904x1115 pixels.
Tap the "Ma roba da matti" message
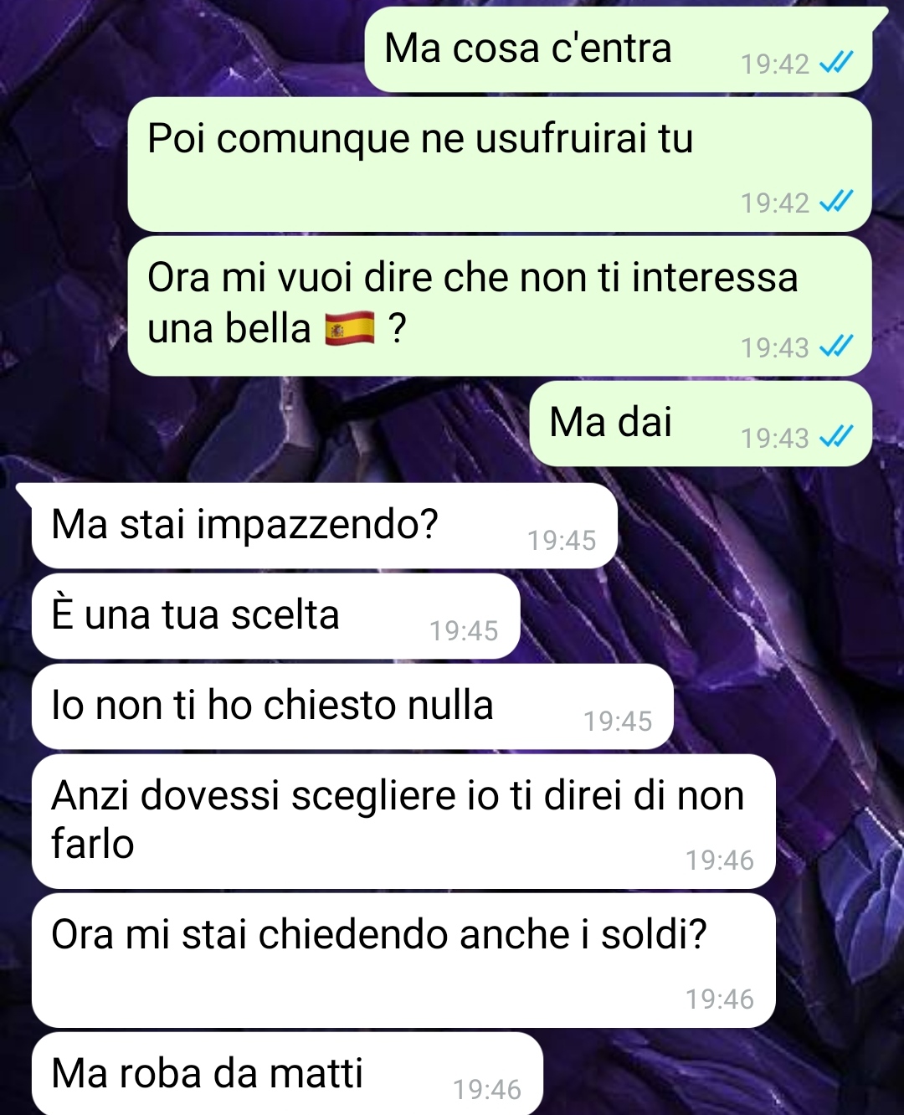tap(288, 1074)
